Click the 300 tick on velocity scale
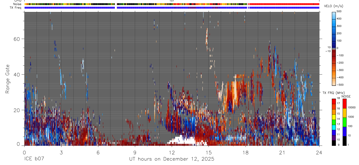The width and height of the screenshot is (359, 165). point(339,26)
